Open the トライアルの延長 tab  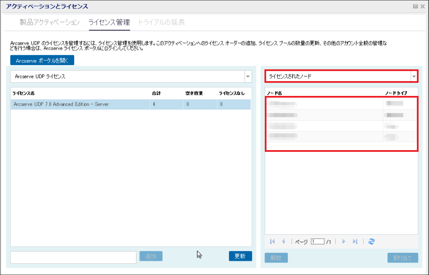point(161,23)
